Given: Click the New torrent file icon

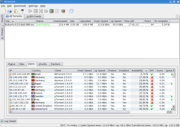Looking at the screenshot, I should (x=4, y=11).
